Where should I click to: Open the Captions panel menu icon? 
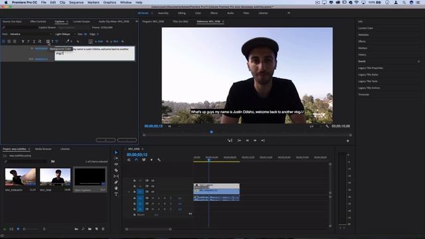click(x=67, y=22)
